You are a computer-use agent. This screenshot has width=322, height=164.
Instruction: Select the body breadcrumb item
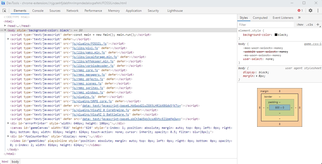pos(15,162)
